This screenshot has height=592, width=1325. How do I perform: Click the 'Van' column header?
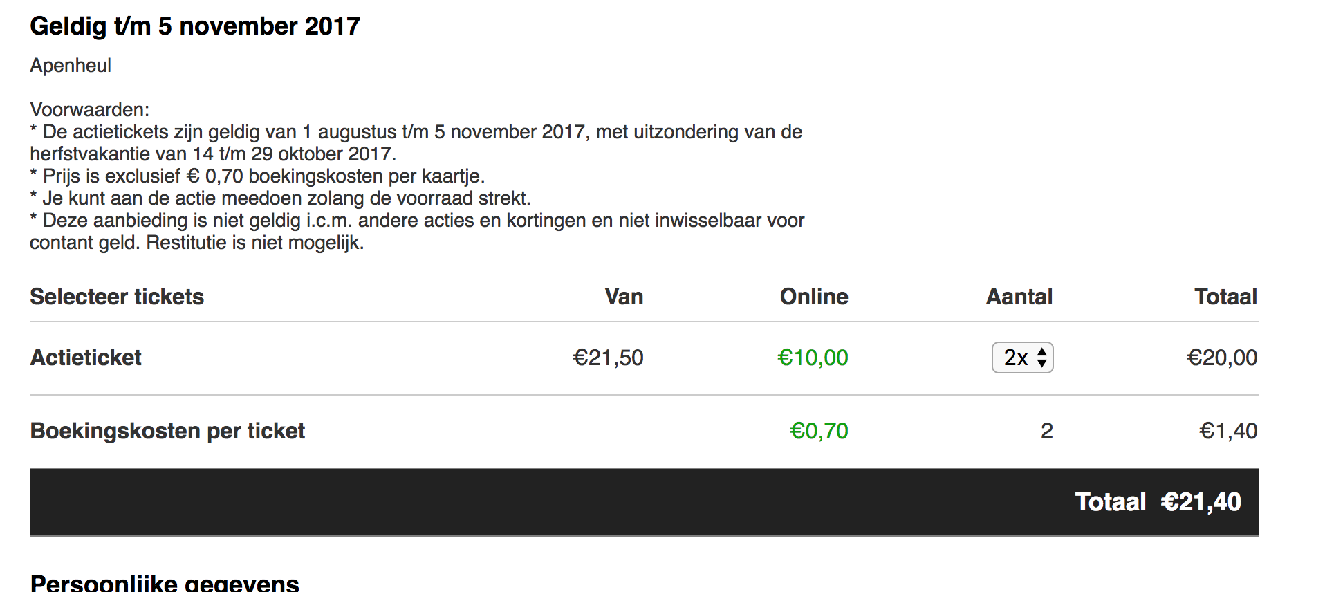pos(624,297)
